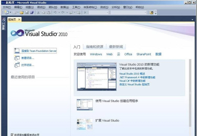Select the Web category link
197x136 pixels.
pos(109,54)
